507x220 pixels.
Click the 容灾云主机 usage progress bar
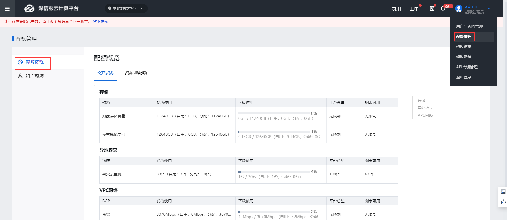[274, 171]
